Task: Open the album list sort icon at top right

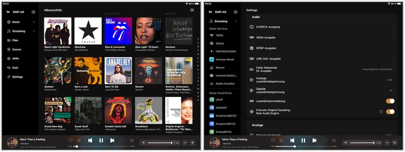Action: (x=192, y=10)
